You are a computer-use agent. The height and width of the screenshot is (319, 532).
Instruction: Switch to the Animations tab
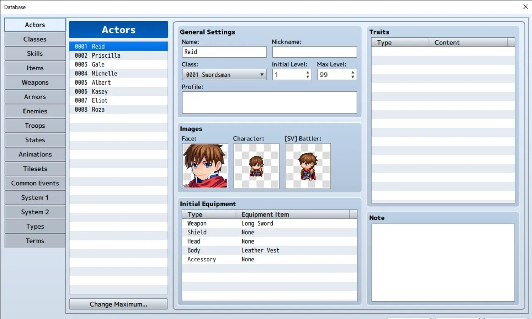coord(35,154)
